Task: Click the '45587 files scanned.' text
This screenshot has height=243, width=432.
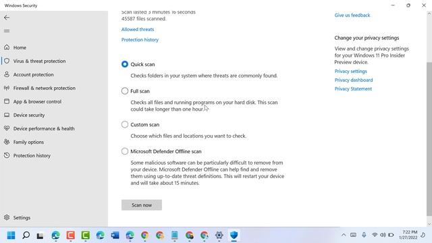Action: [x=144, y=19]
